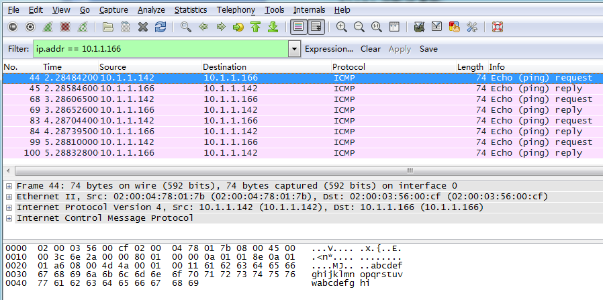This screenshot has height=300, width=603.
Task: Open the Help menu
Action: pyautogui.click(x=342, y=10)
